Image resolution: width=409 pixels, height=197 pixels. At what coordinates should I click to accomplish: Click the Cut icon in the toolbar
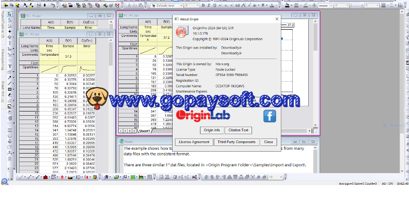[130, 5]
